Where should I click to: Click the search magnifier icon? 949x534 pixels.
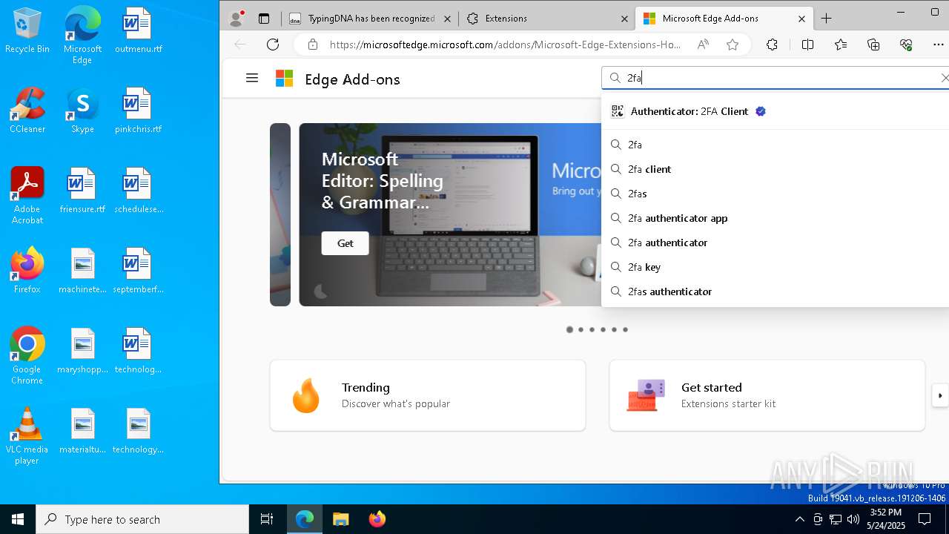(x=615, y=78)
